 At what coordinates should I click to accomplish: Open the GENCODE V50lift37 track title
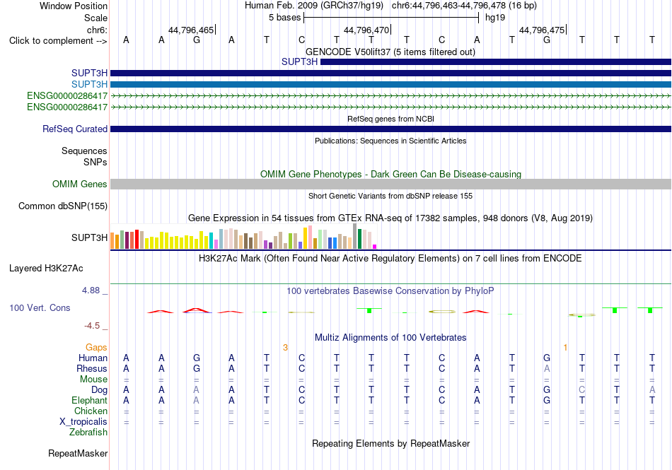point(390,52)
